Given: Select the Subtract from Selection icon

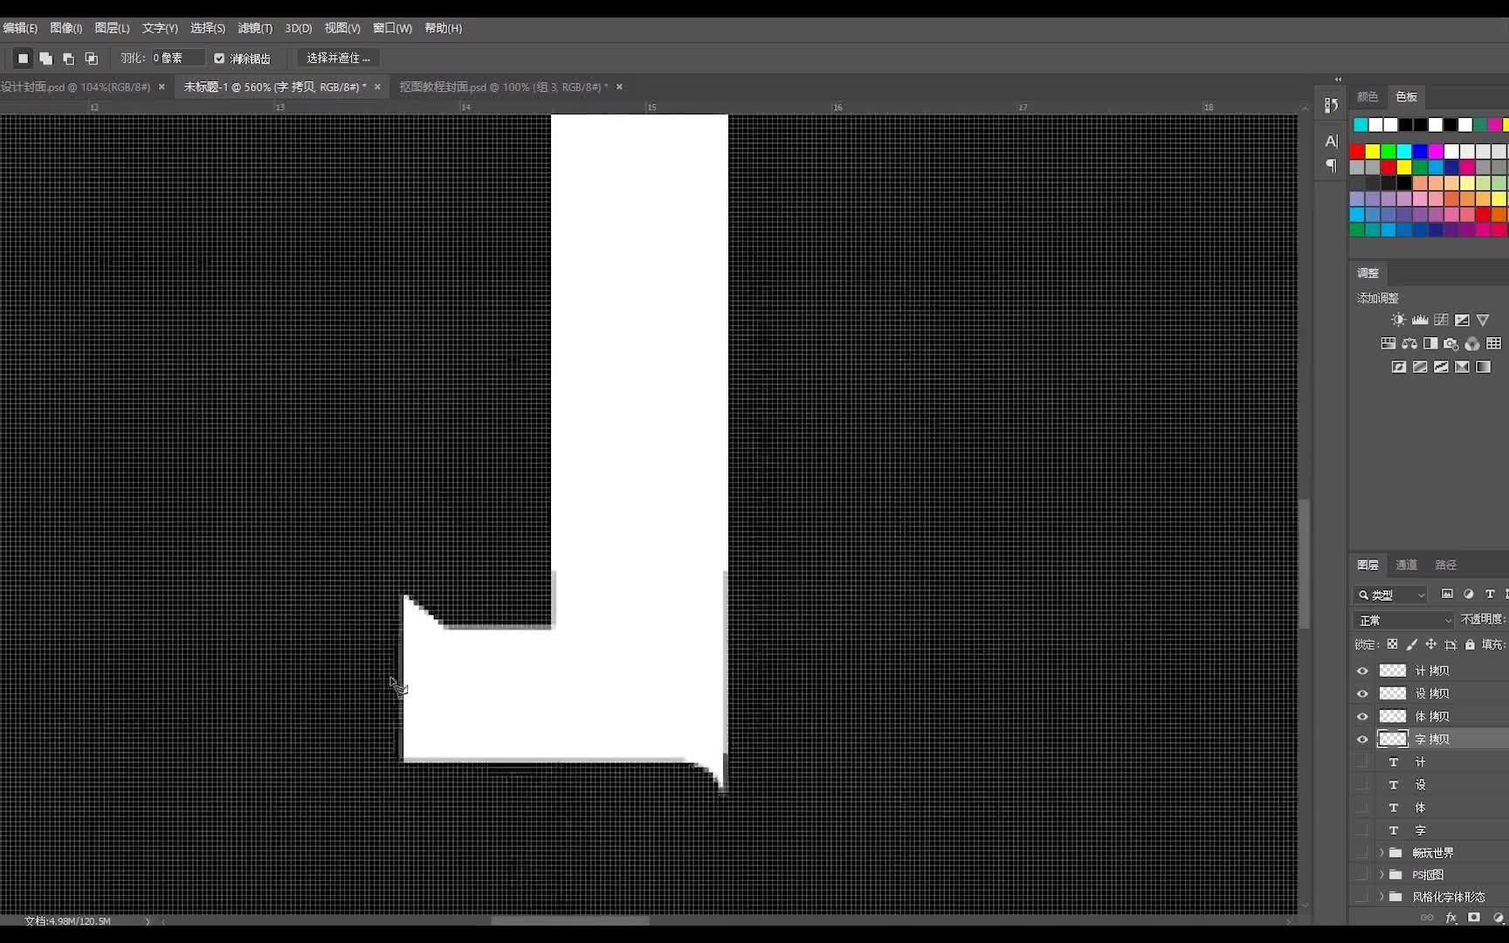Looking at the screenshot, I should coord(69,59).
